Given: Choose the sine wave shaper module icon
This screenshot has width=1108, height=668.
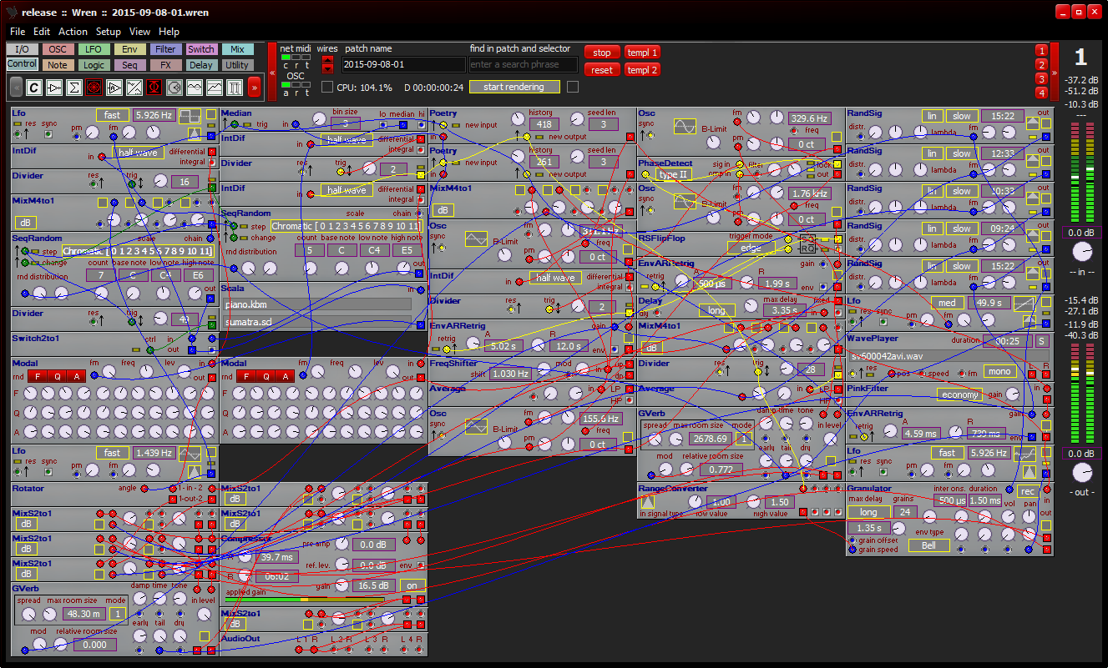Looking at the screenshot, I should [195, 87].
